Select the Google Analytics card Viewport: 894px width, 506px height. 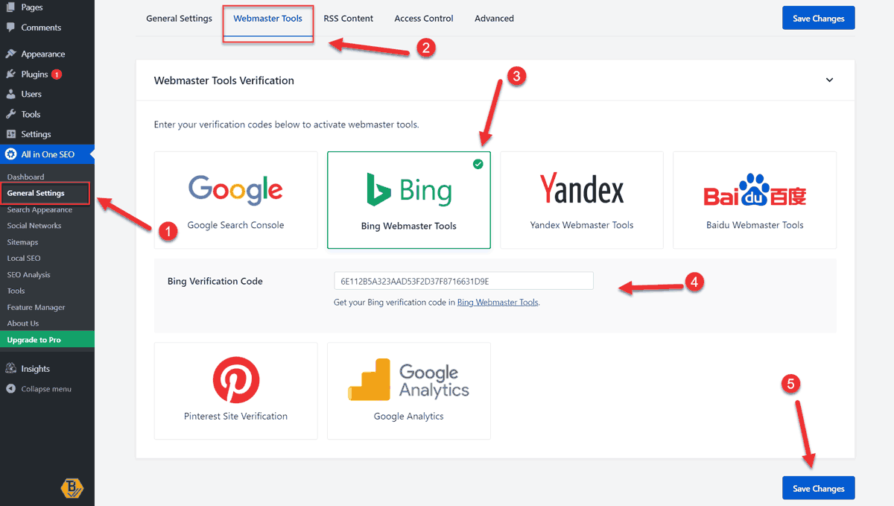point(408,390)
